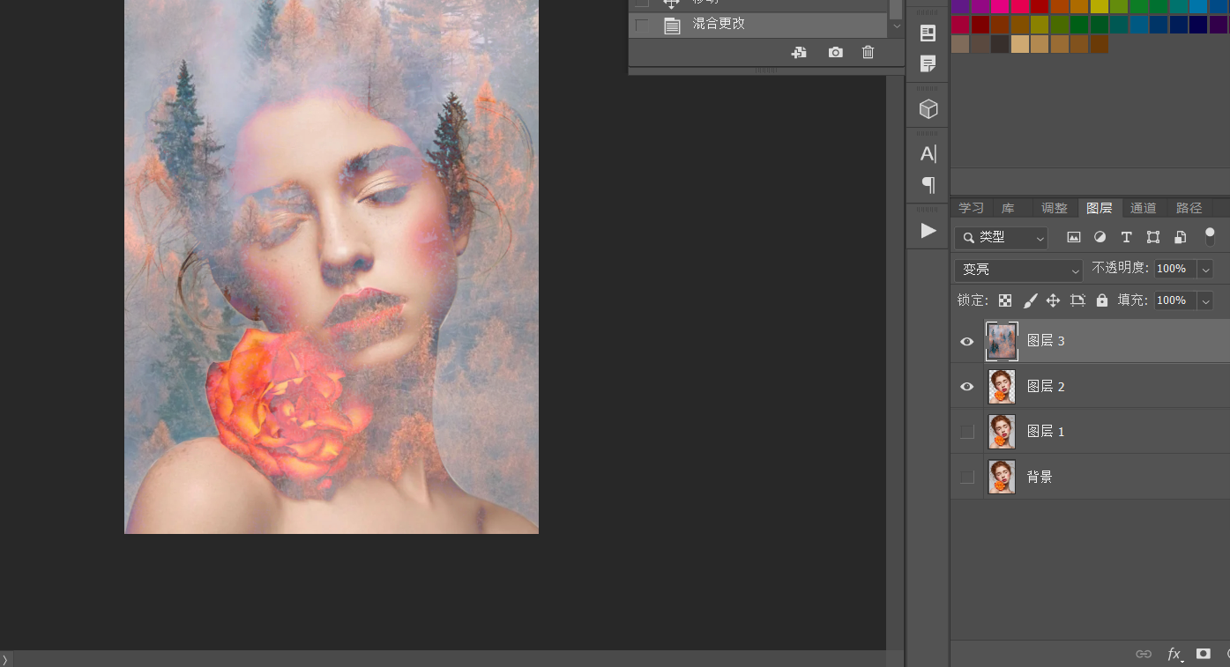Click the History panel trash icon

[868, 53]
